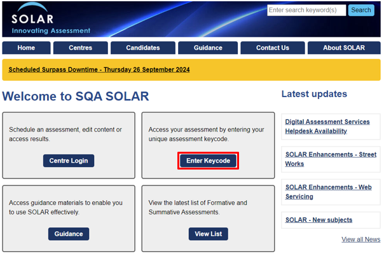Click the Welcome to SQA SOLAR heading
Screen dimensions: 384x254
pos(76,96)
